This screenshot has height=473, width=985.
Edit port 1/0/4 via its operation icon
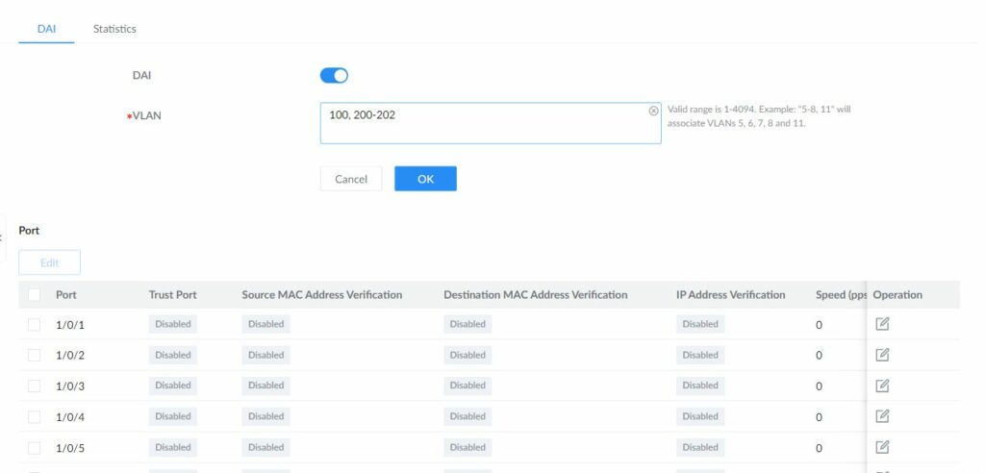(x=882, y=416)
